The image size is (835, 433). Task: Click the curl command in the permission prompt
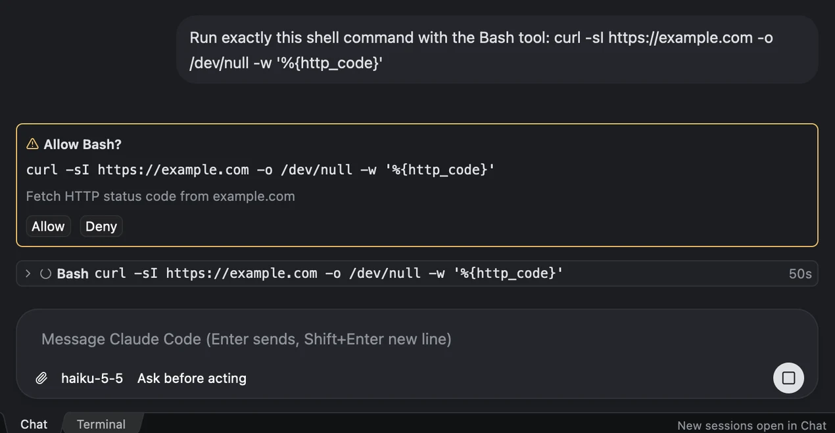point(260,170)
